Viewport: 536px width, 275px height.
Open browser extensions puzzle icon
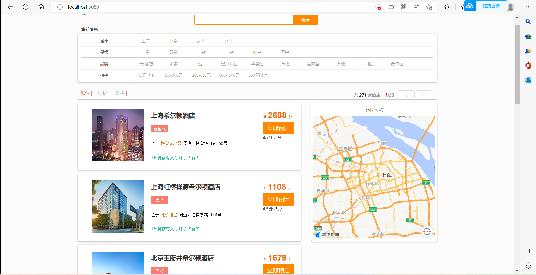point(447,7)
